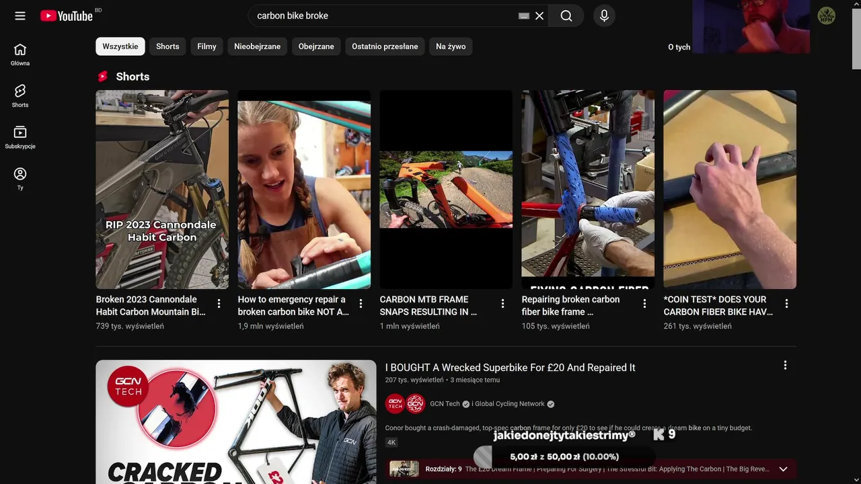Click 739 tys. wyświetleń view count
Viewport: 861px width, 484px height.
coord(130,326)
